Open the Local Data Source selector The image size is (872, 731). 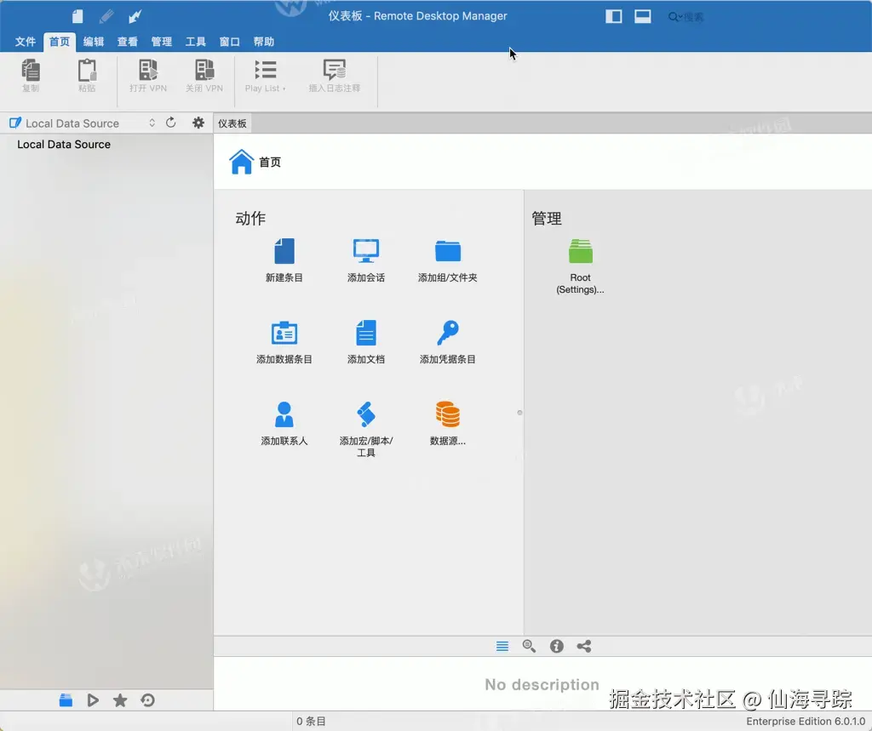(x=83, y=123)
